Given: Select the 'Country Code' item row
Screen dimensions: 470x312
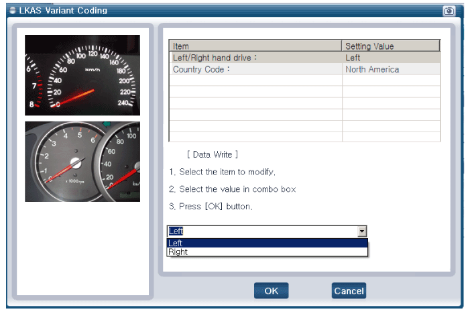Looking at the screenshot, I should pos(255,69).
